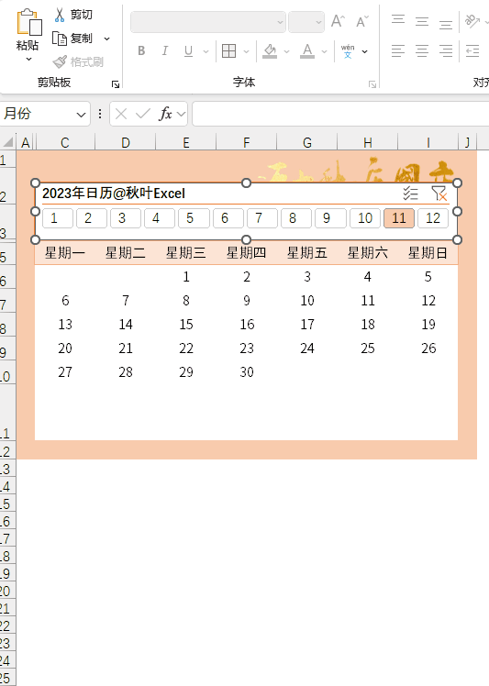This screenshot has width=489, height=686.
Task: Click the formula bar confirm checkmark
Action: coord(143,115)
